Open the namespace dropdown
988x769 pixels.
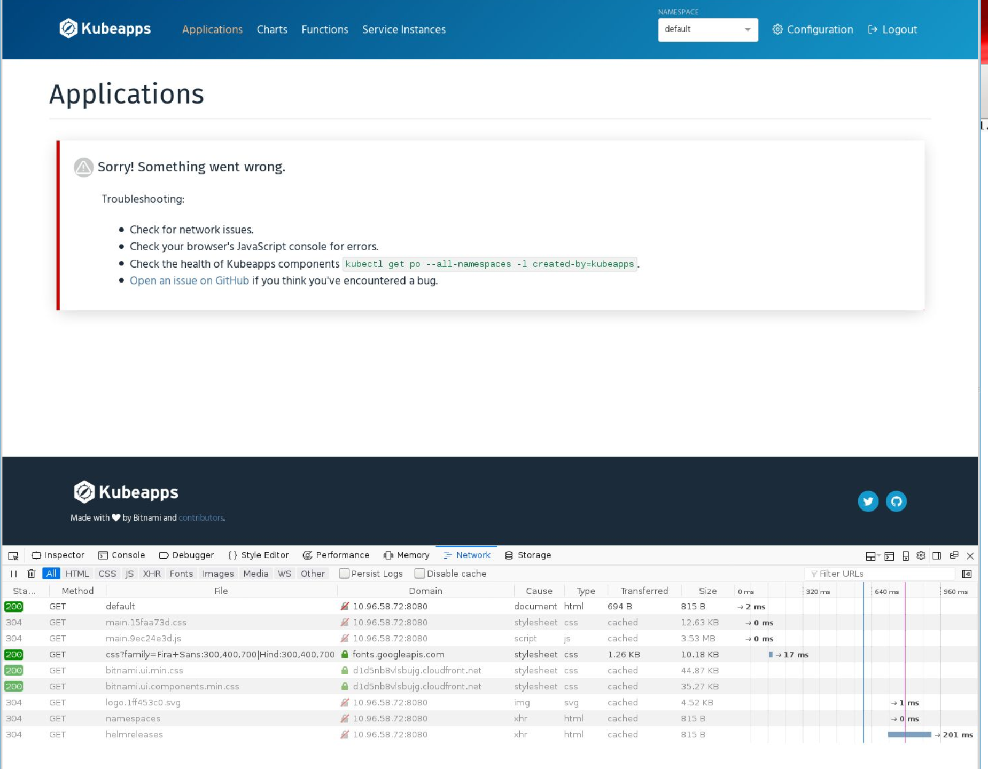[708, 29]
